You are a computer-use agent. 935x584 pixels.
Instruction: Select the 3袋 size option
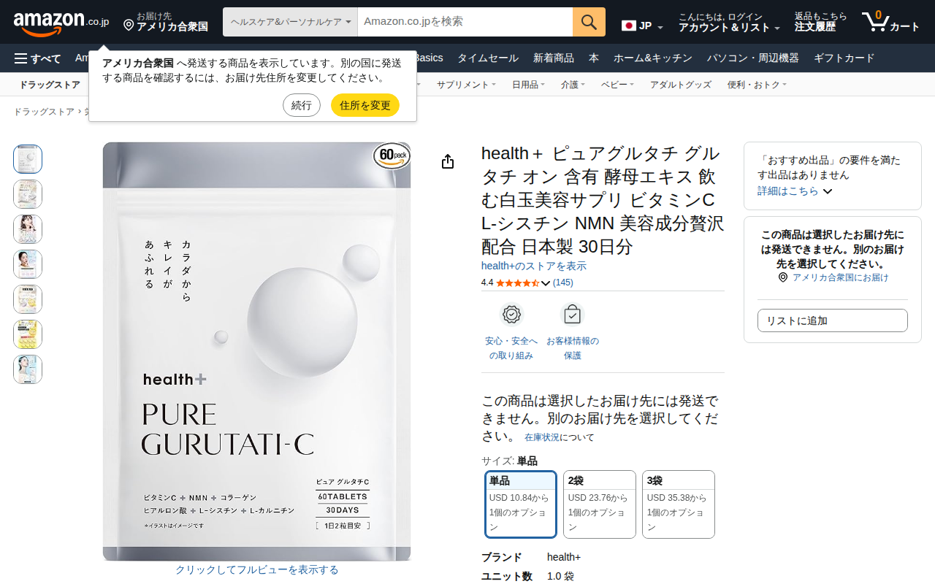point(679,504)
